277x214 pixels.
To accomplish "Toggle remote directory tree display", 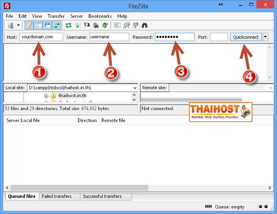I will pyautogui.click(x=47, y=25).
